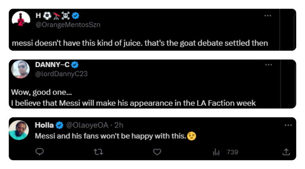Visit the @OrangeMentosSzn handle link

coord(68,24)
